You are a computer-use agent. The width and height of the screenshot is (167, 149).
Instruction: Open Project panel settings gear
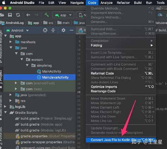coord(63,30)
